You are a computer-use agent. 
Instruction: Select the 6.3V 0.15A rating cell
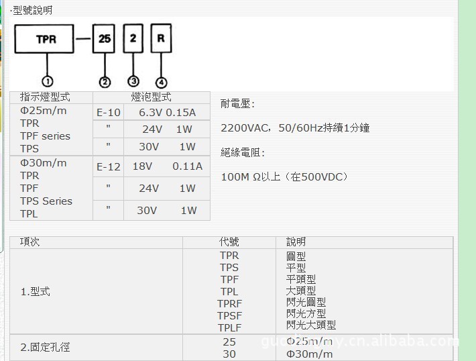pos(167,113)
